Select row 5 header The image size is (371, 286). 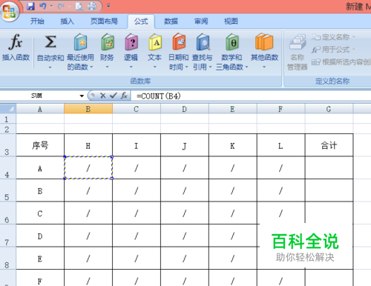7,190
